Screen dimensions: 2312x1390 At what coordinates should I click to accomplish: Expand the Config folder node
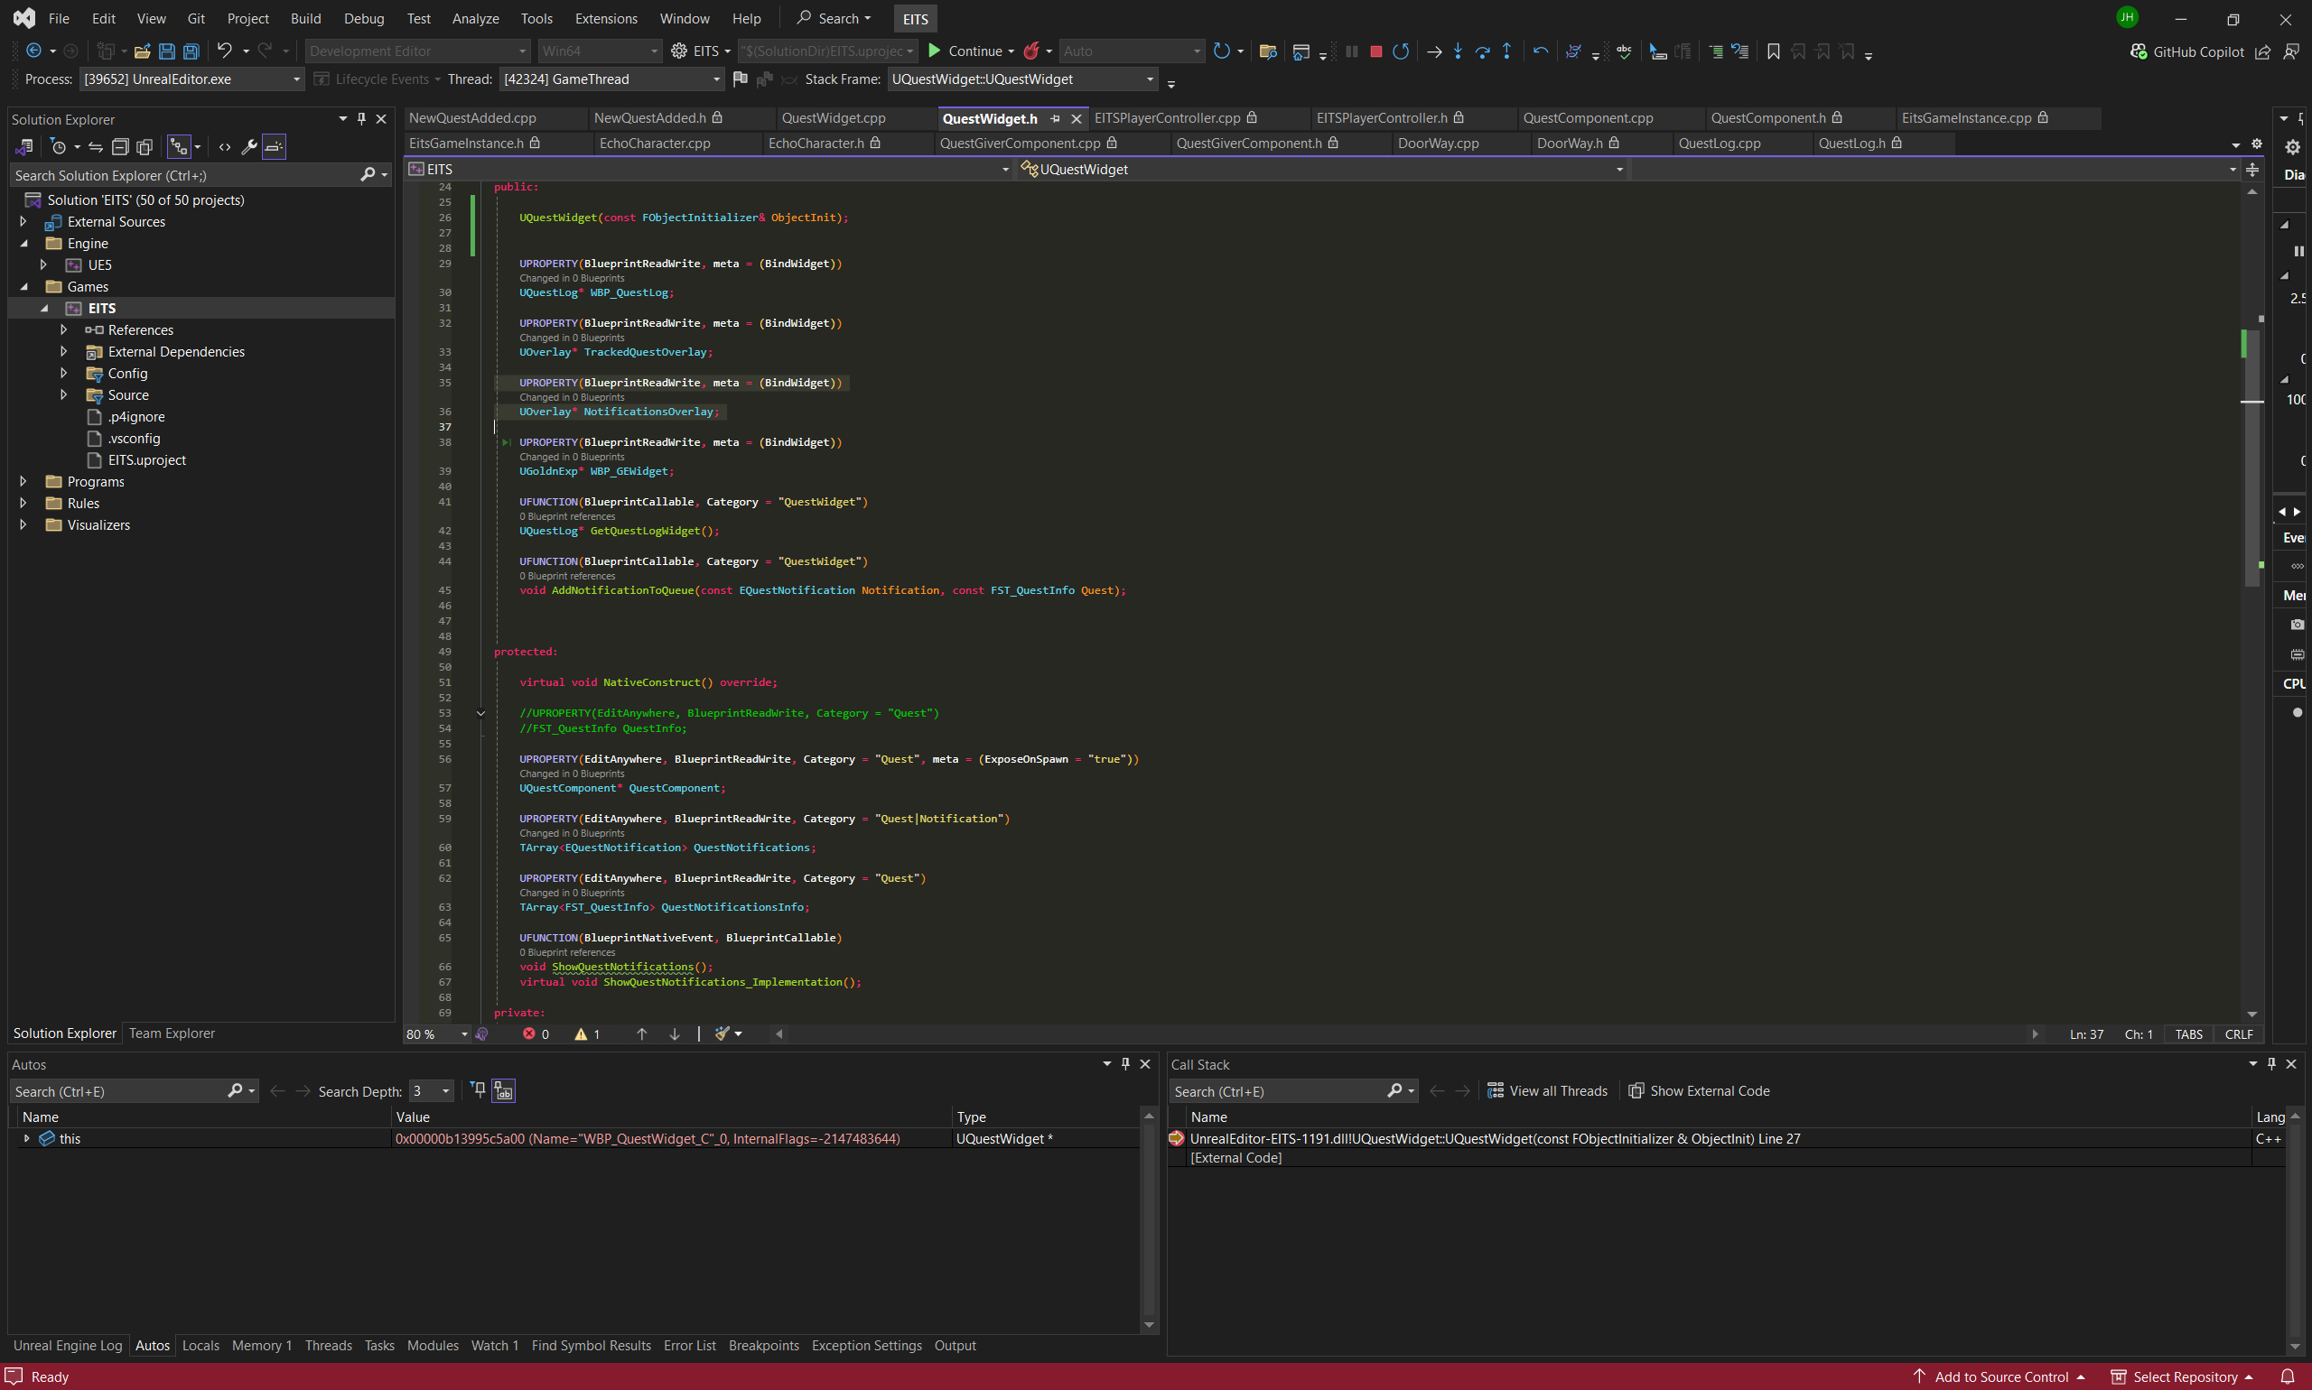click(64, 373)
